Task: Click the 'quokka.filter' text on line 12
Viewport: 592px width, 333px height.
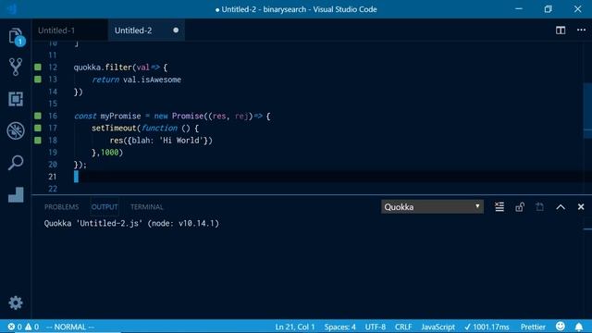Action: click(103, 68)
